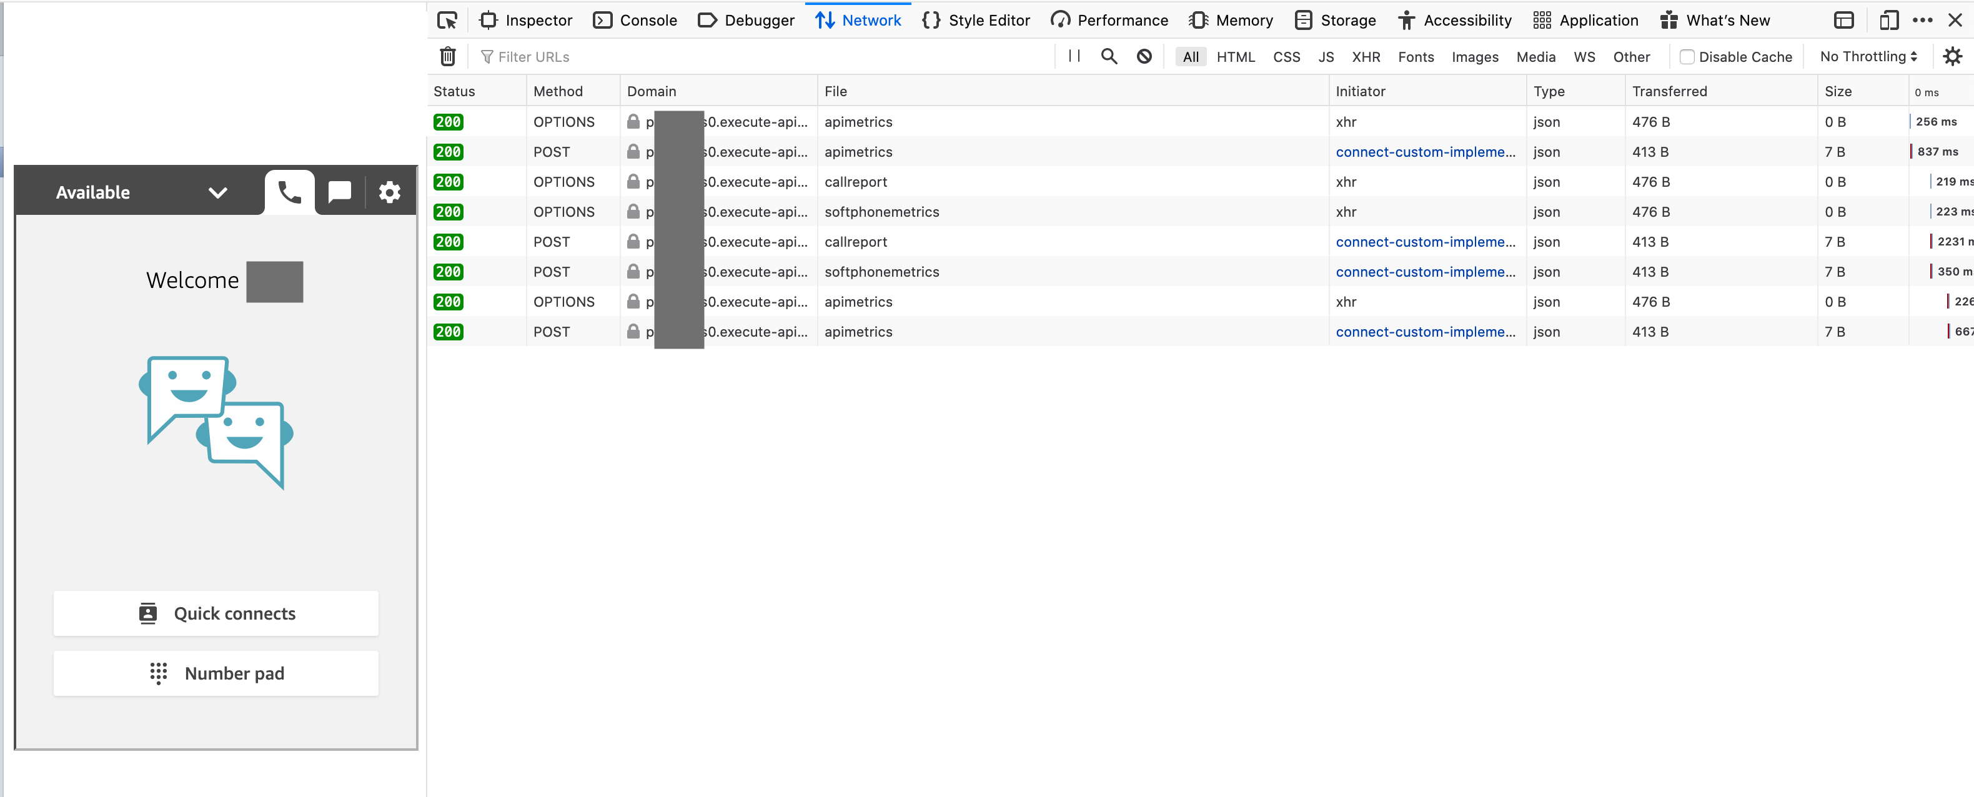Click the 200 status of the OPTIONS callreport row

447,182
